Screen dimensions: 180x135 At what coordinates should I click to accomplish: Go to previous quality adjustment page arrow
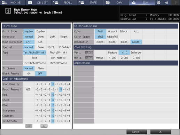tap(29, 126)
